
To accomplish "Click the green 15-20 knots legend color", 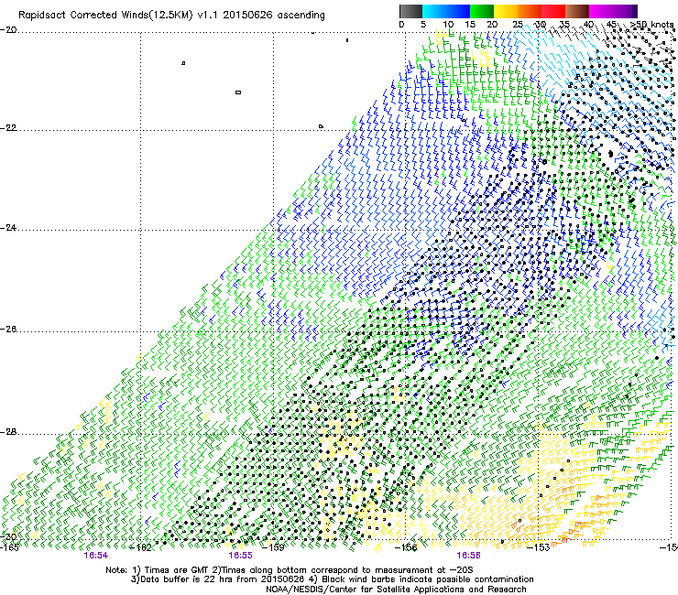I will [x=482, y=11].
